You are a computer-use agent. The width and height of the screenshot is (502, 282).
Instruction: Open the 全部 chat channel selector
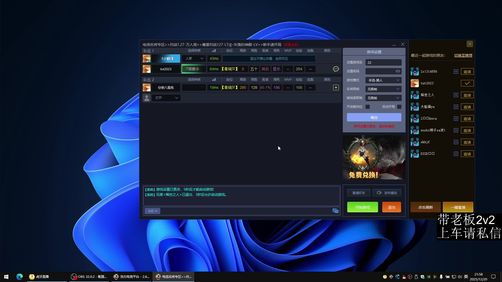pos(152,211)
